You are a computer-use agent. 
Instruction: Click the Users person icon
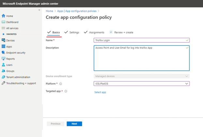(x=4, y=65)
